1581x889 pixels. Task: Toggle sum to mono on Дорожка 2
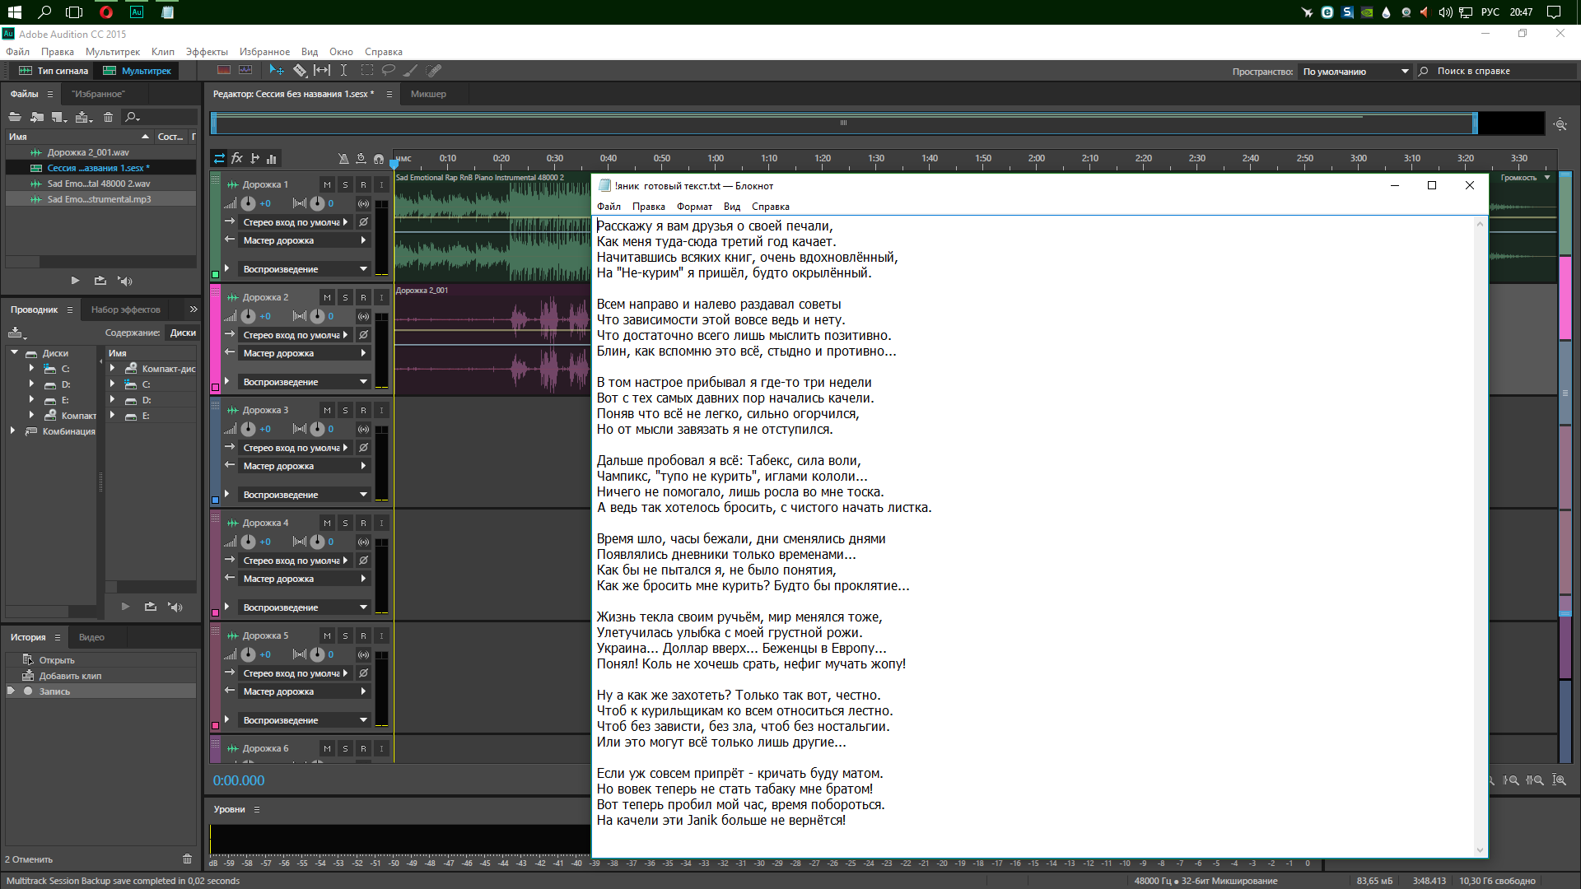pyautogui.click(x=363, y=316)
